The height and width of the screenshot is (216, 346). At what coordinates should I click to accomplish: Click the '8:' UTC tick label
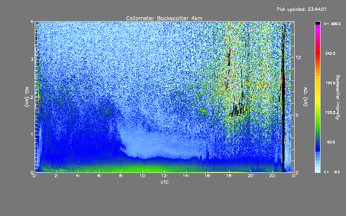pos(121,176)
